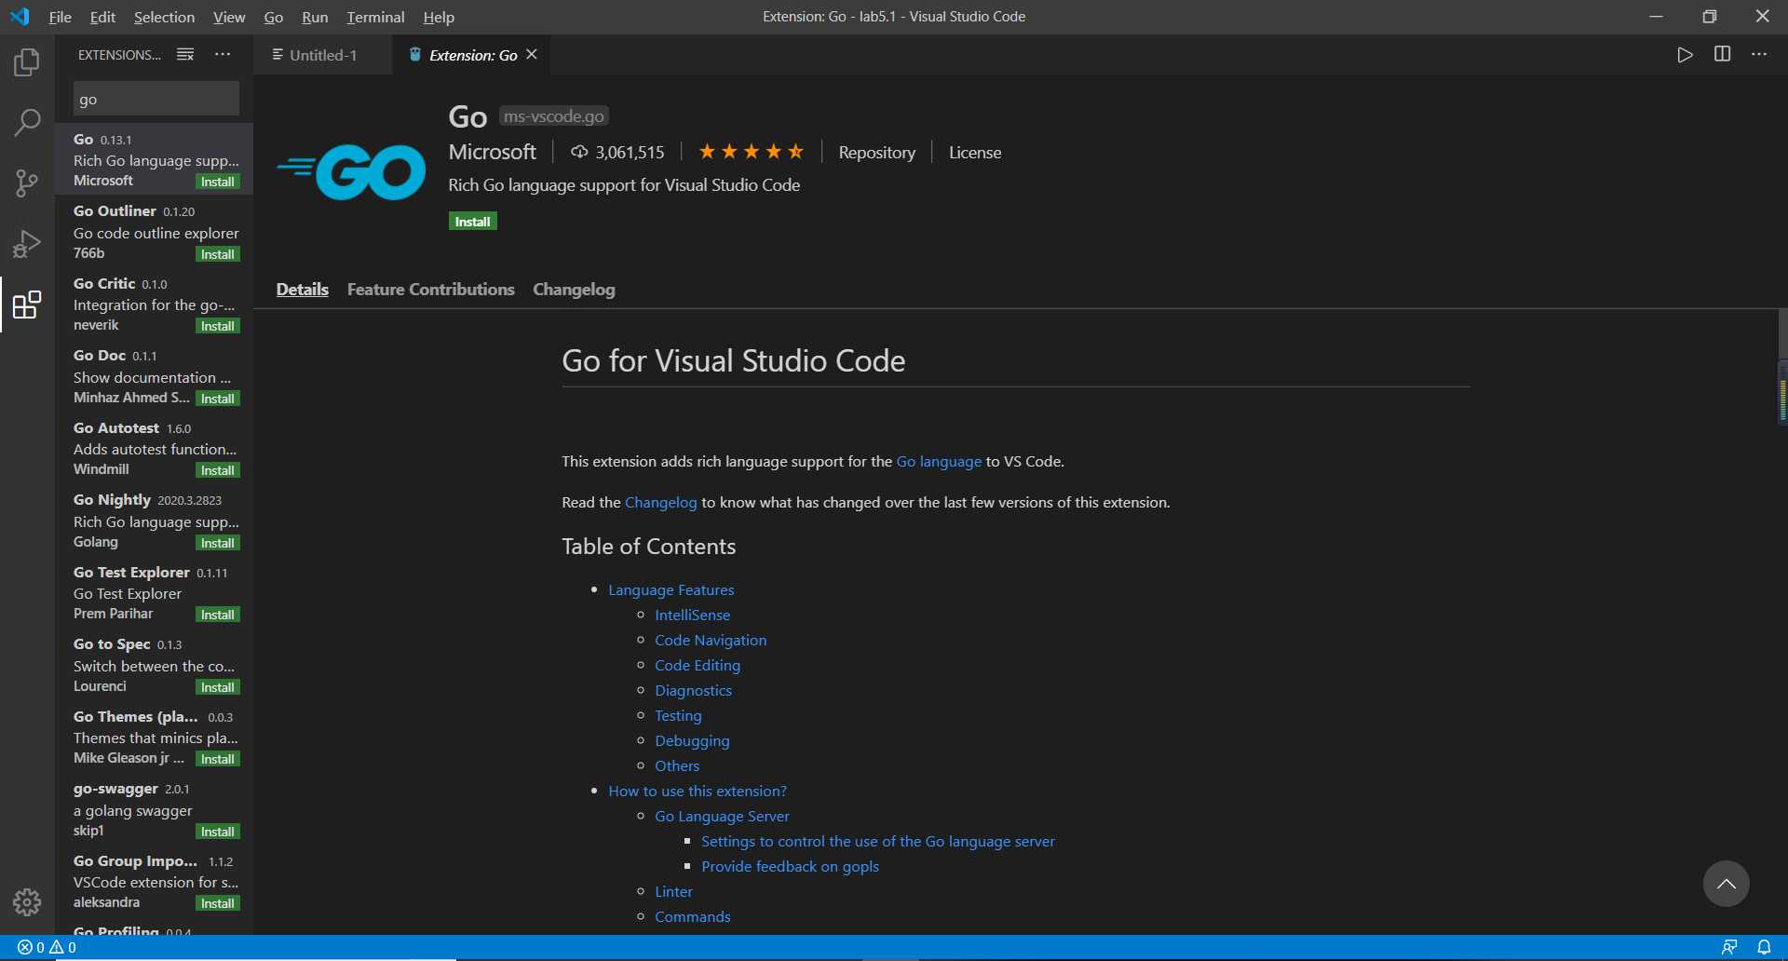The height and width of the screenshot is (961, 1788).
Task: Open the Go menu in menu bar
Action: click(273, 17)
